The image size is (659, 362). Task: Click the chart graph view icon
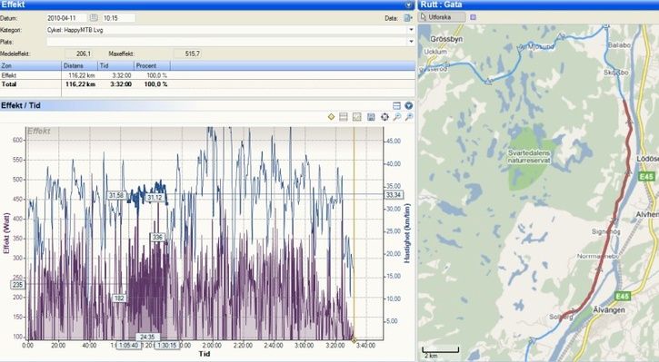click(357, 117)
